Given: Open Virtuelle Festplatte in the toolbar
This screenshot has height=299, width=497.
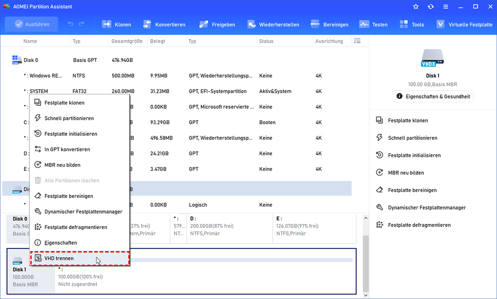Looking at the screenshot, I should click(x=464, y=24).
